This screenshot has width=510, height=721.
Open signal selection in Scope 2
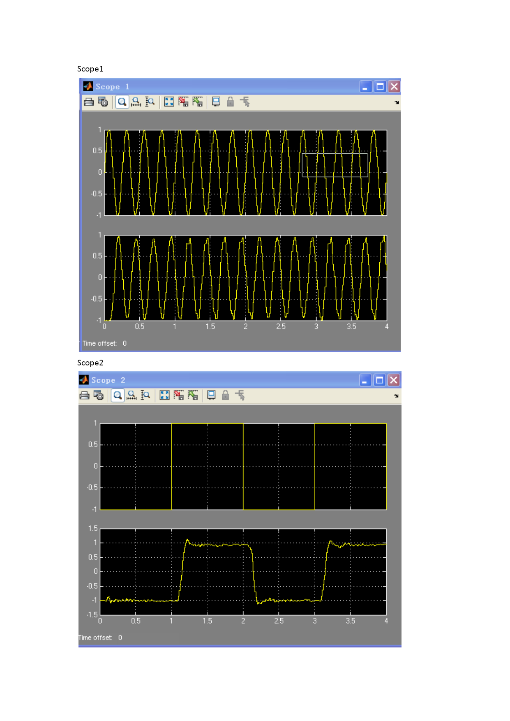(x=240, y=395)
